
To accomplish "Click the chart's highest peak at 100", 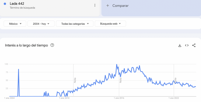I will (117, 65).
